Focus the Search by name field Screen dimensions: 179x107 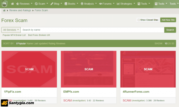93,30
